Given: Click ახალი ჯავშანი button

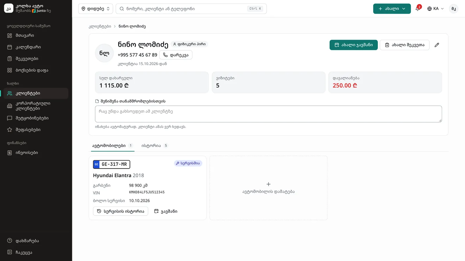Looking at the screenshot, I should point(354,45).
